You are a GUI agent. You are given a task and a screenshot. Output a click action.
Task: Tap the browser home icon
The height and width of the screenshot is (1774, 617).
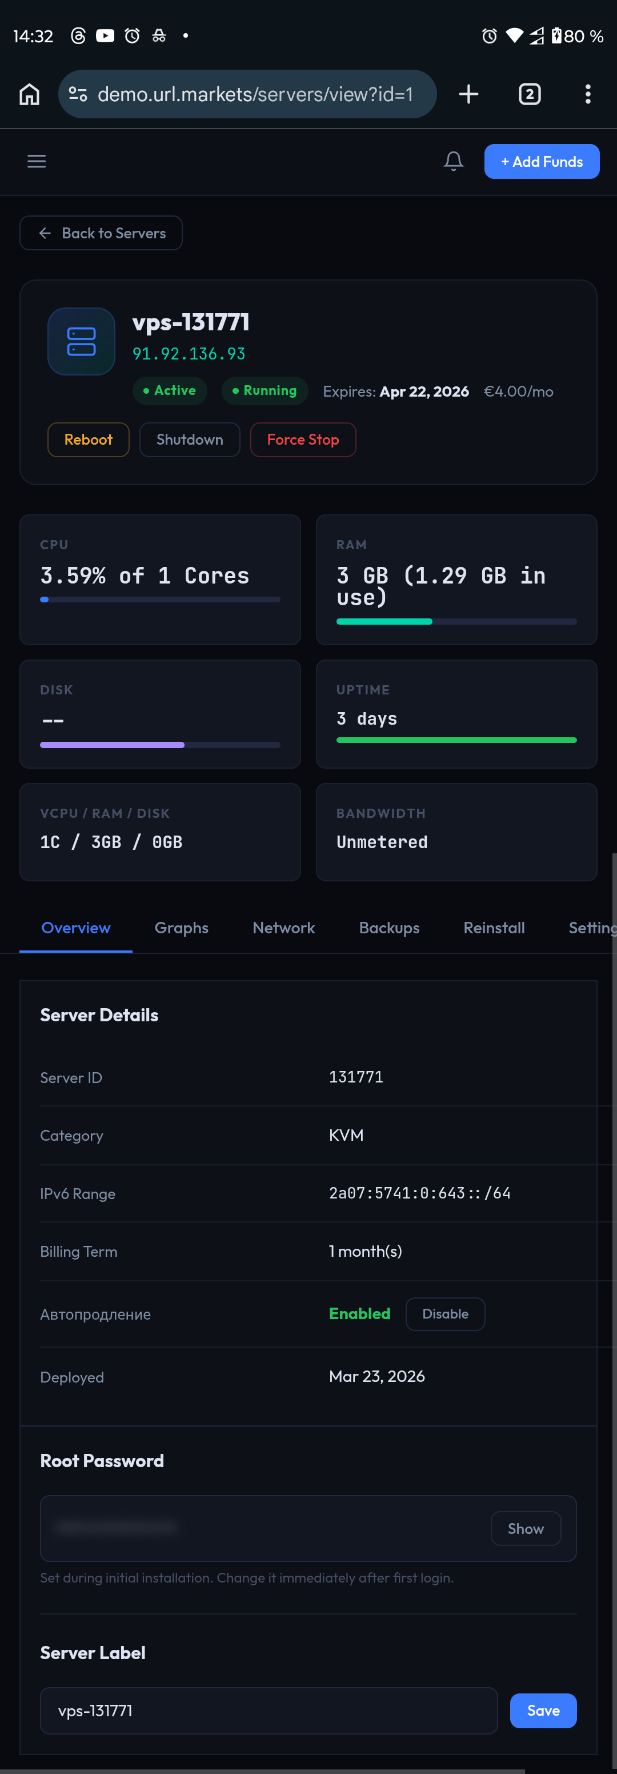pyautogui.click(x=29, y=94)
